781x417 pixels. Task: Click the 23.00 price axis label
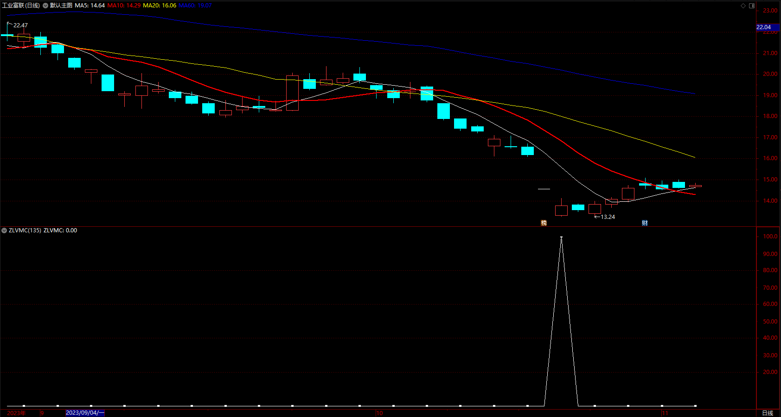tap(770, 11)
